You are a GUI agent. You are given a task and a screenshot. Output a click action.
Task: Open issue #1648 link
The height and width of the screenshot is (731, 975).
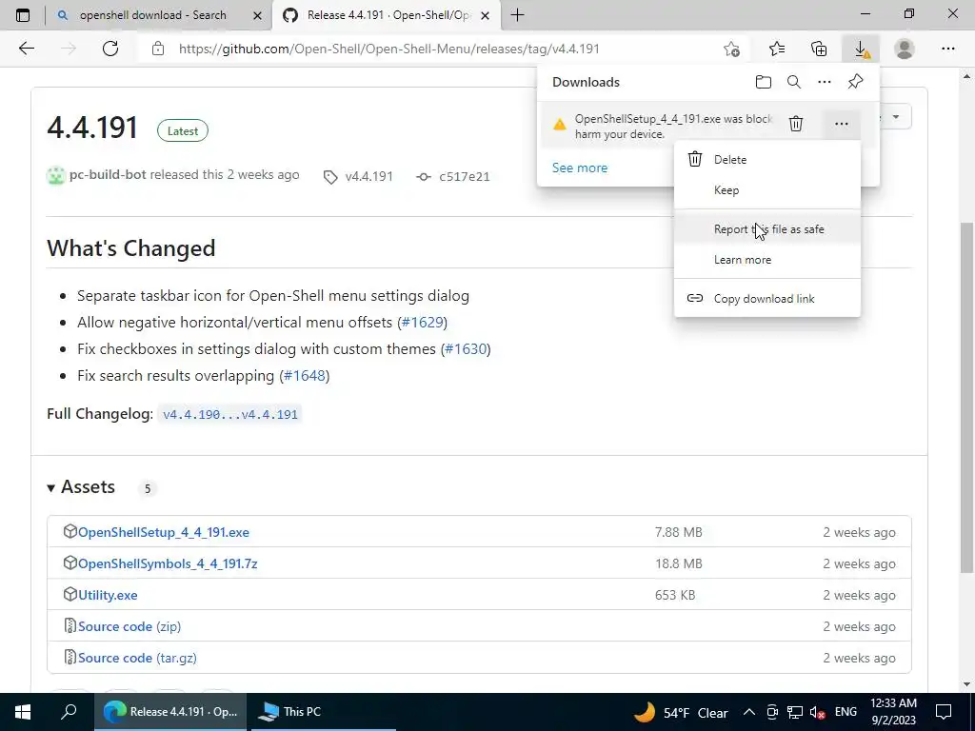click(305, 376)
